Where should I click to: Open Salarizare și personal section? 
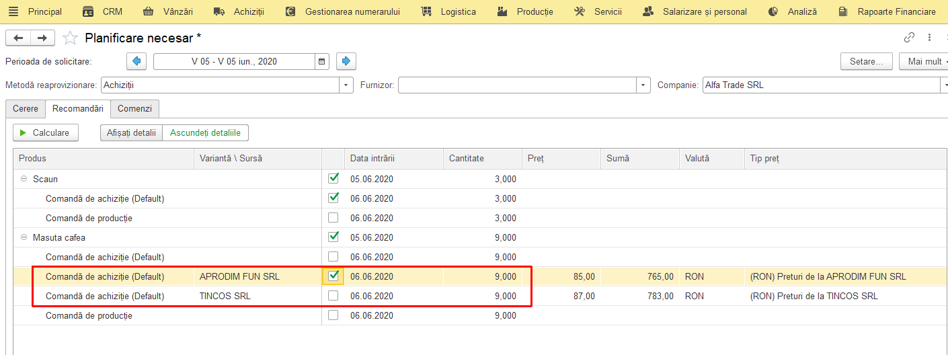click(x=695, y=11)
